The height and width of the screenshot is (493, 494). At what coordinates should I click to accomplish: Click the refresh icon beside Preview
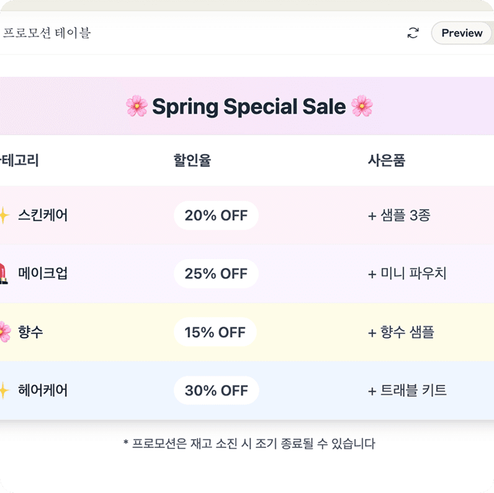tap(413, 33)
